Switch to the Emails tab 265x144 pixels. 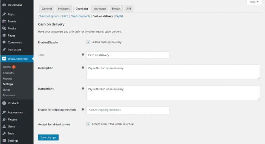point(116,9)
